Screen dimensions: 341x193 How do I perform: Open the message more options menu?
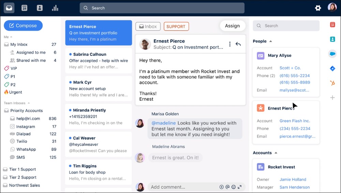point(229,44)
